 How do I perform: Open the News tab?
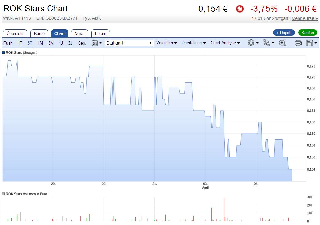[80, 34]
